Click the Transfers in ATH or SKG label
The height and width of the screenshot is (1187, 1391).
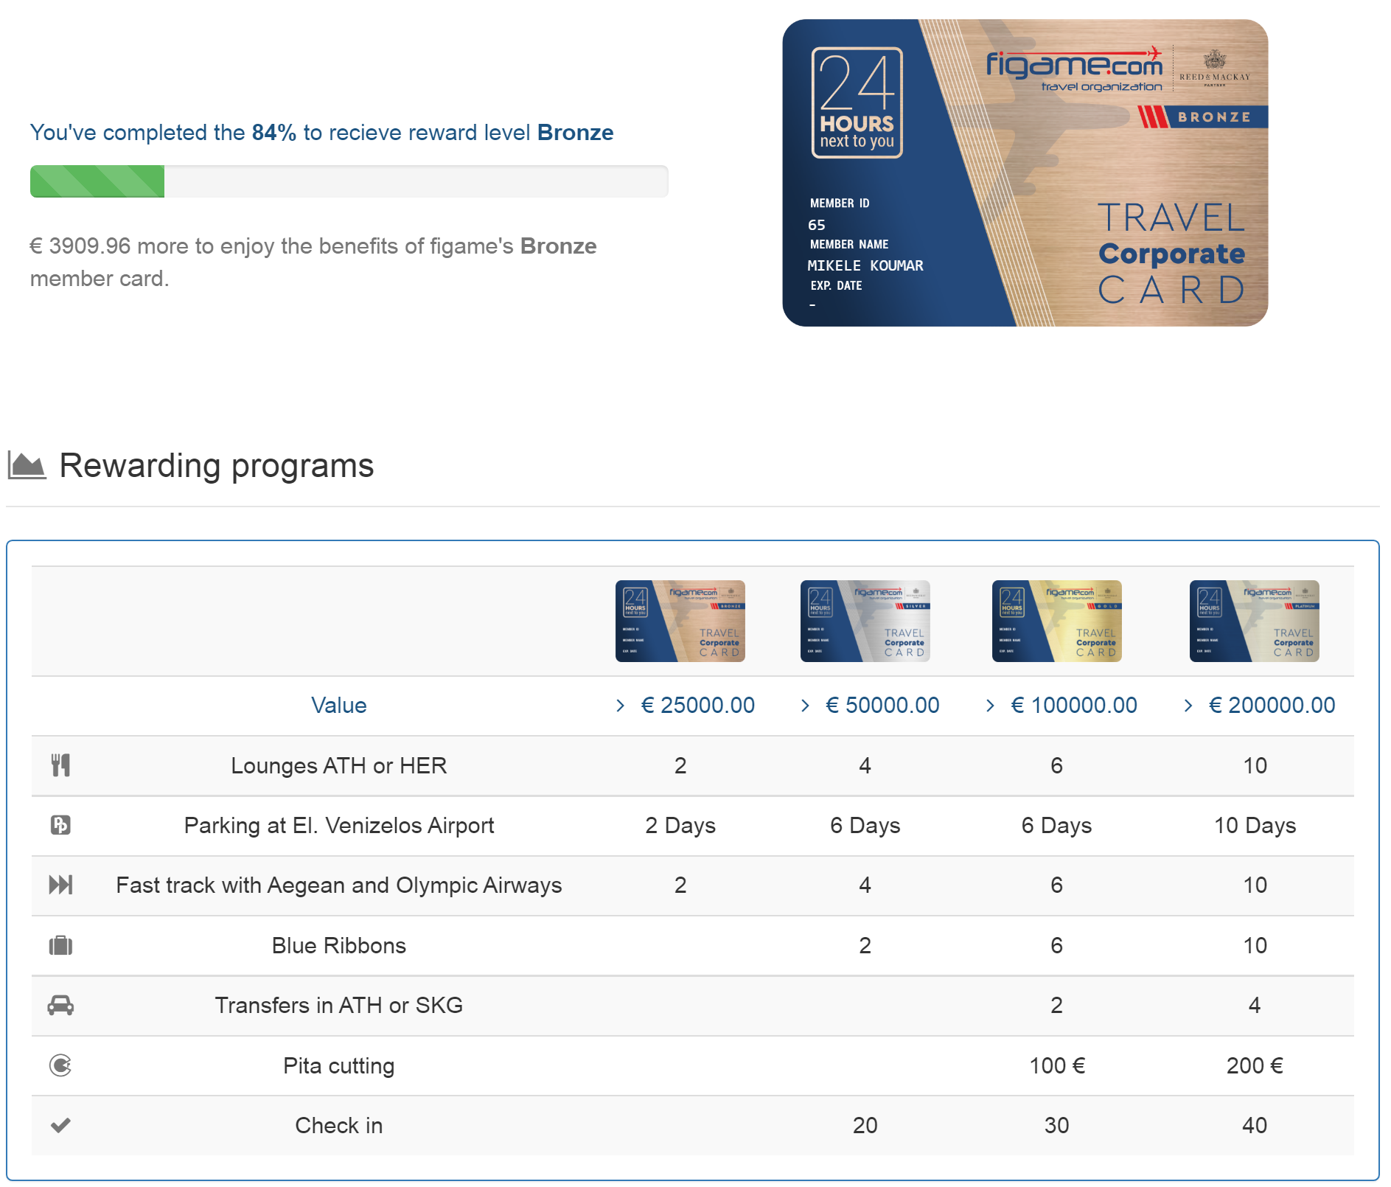[x=339, y=1005]
